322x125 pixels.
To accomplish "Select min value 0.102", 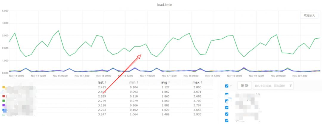I will click(x=134, y=110).
